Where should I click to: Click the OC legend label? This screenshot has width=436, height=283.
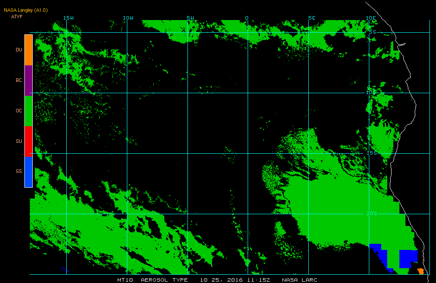pyautogui.click(x=19, y=111)
